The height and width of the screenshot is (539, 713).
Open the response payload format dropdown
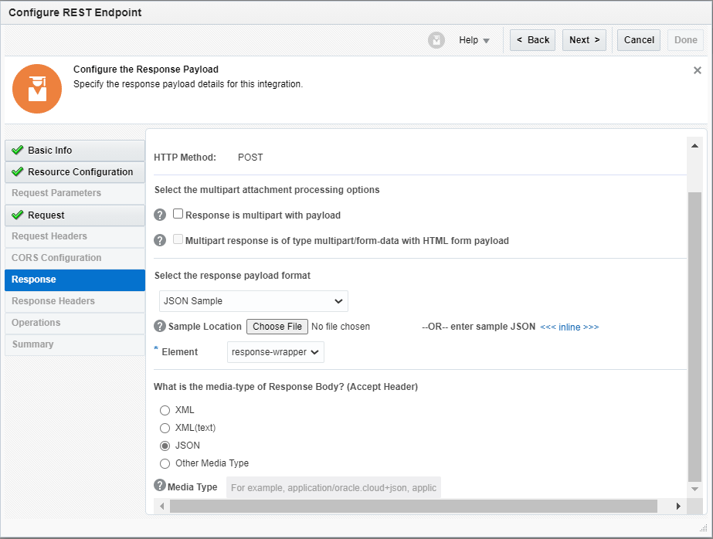253,301
